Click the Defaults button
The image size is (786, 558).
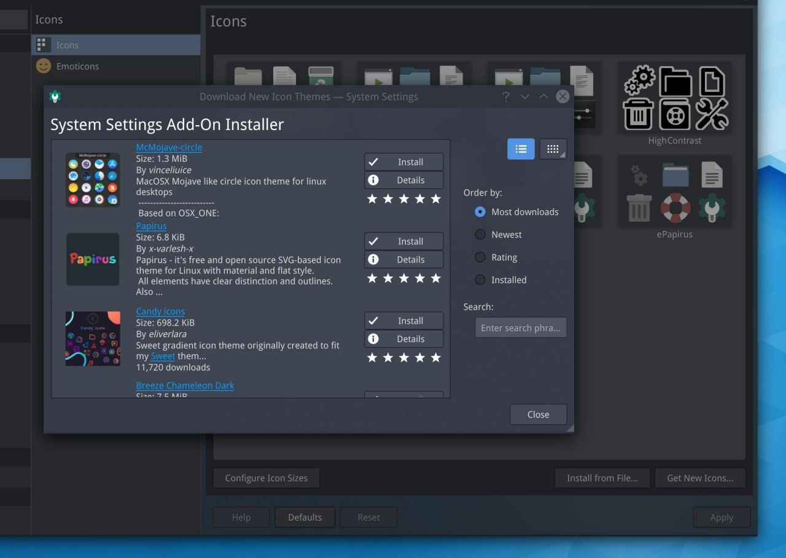[x=305, y=517]
